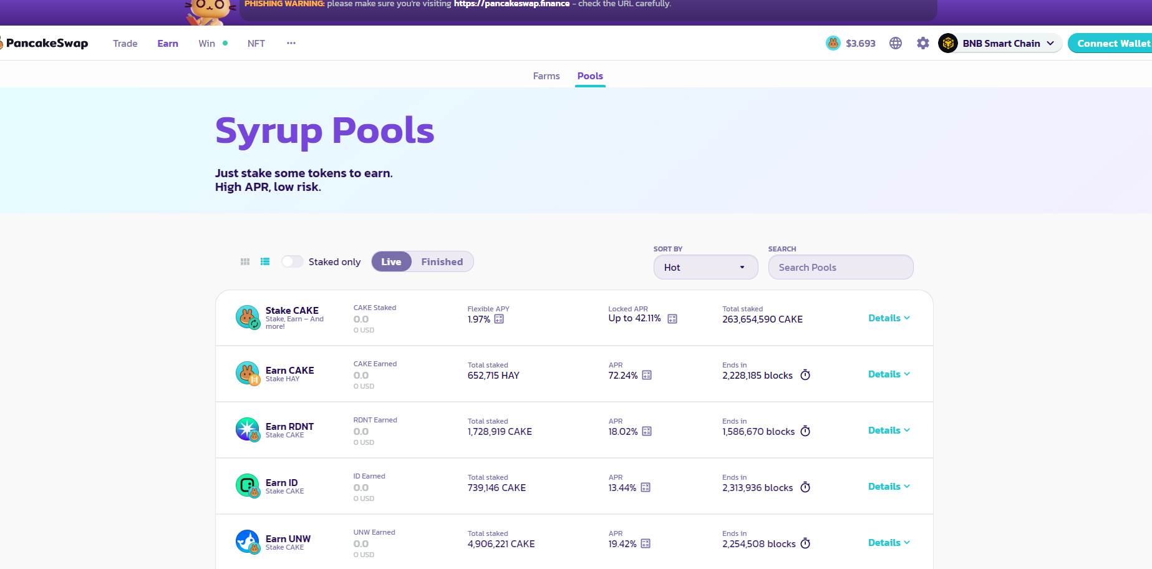This screenshot has width=1152, height=569.
Task: Click the Earn CAKE Stake HAY token icon
Action: pos(248,373)
